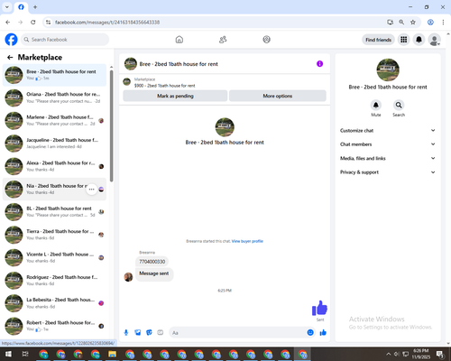
Task: Mute this chat via the bell icon
Action: pyautogui.click(x=376, y=105)
